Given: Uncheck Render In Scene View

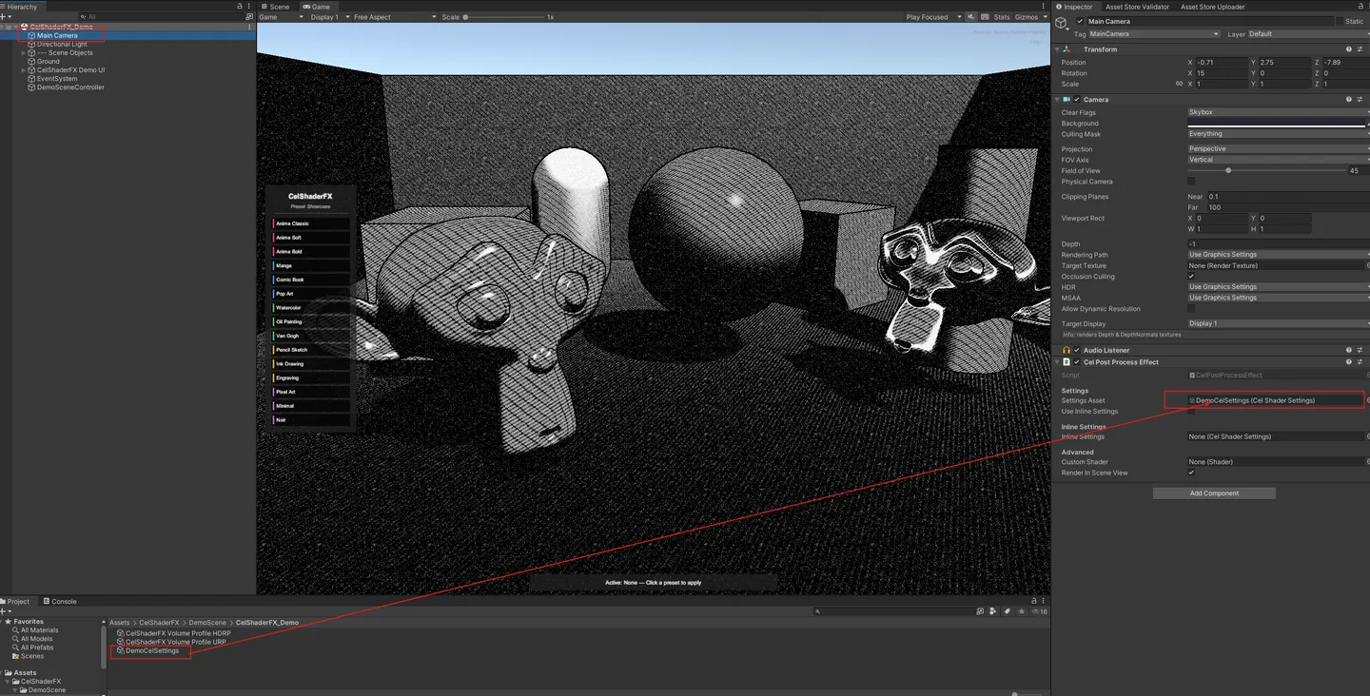Looking at the screenshot, I should click(1191, 473).
